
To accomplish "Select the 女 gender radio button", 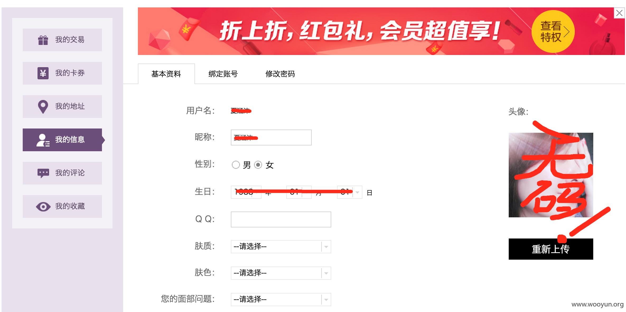I will (258, 165).
